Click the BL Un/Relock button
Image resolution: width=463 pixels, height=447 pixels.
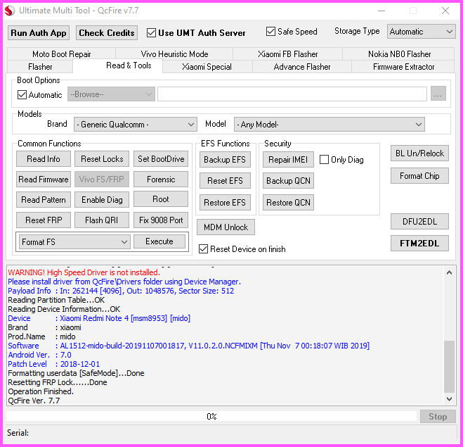point(419,153)
